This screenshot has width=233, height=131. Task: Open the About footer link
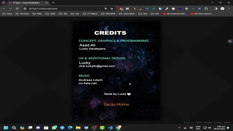[199, 123]
